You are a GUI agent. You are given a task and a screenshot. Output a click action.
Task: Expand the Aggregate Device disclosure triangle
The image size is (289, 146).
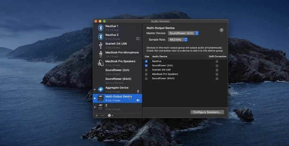[x=95, y=89]
